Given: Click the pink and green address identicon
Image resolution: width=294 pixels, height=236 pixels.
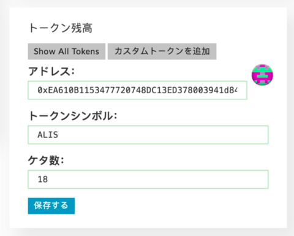Looking at the screenshot, I should (262, 75).
